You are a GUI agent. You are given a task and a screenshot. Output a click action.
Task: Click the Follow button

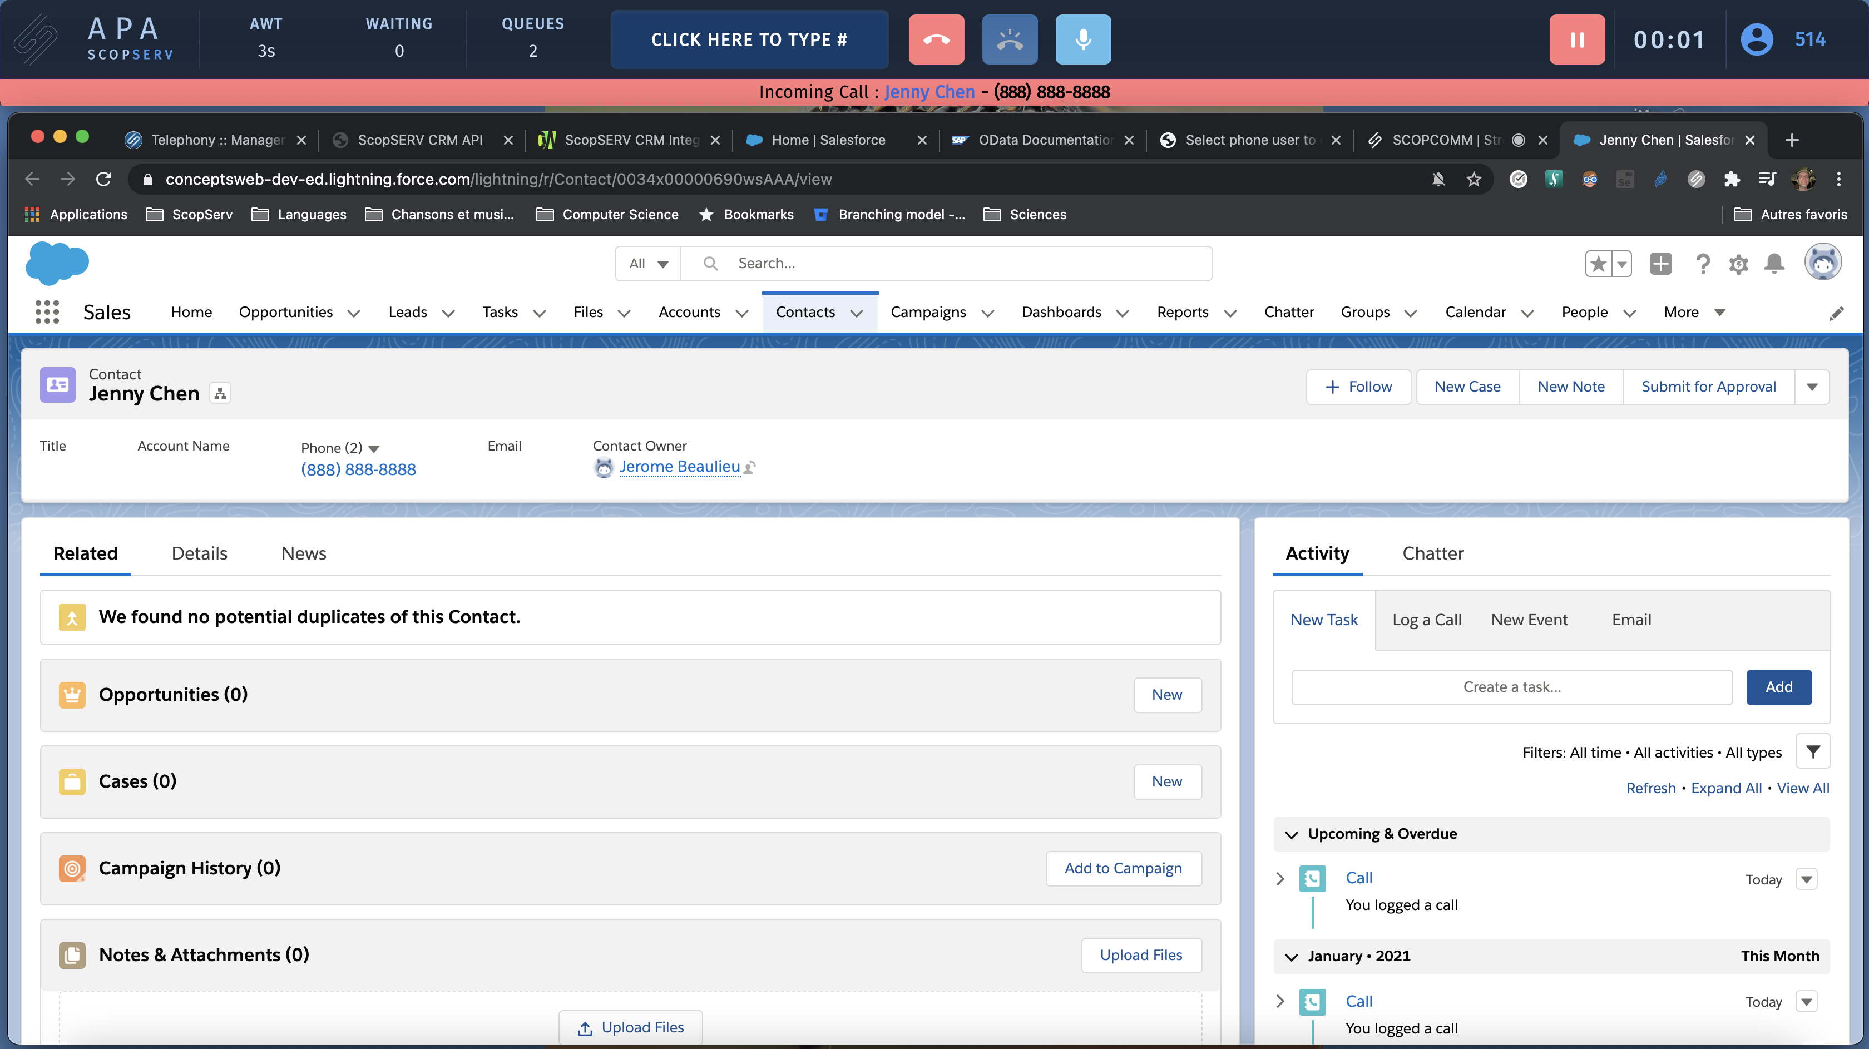tap(1358, 387)
